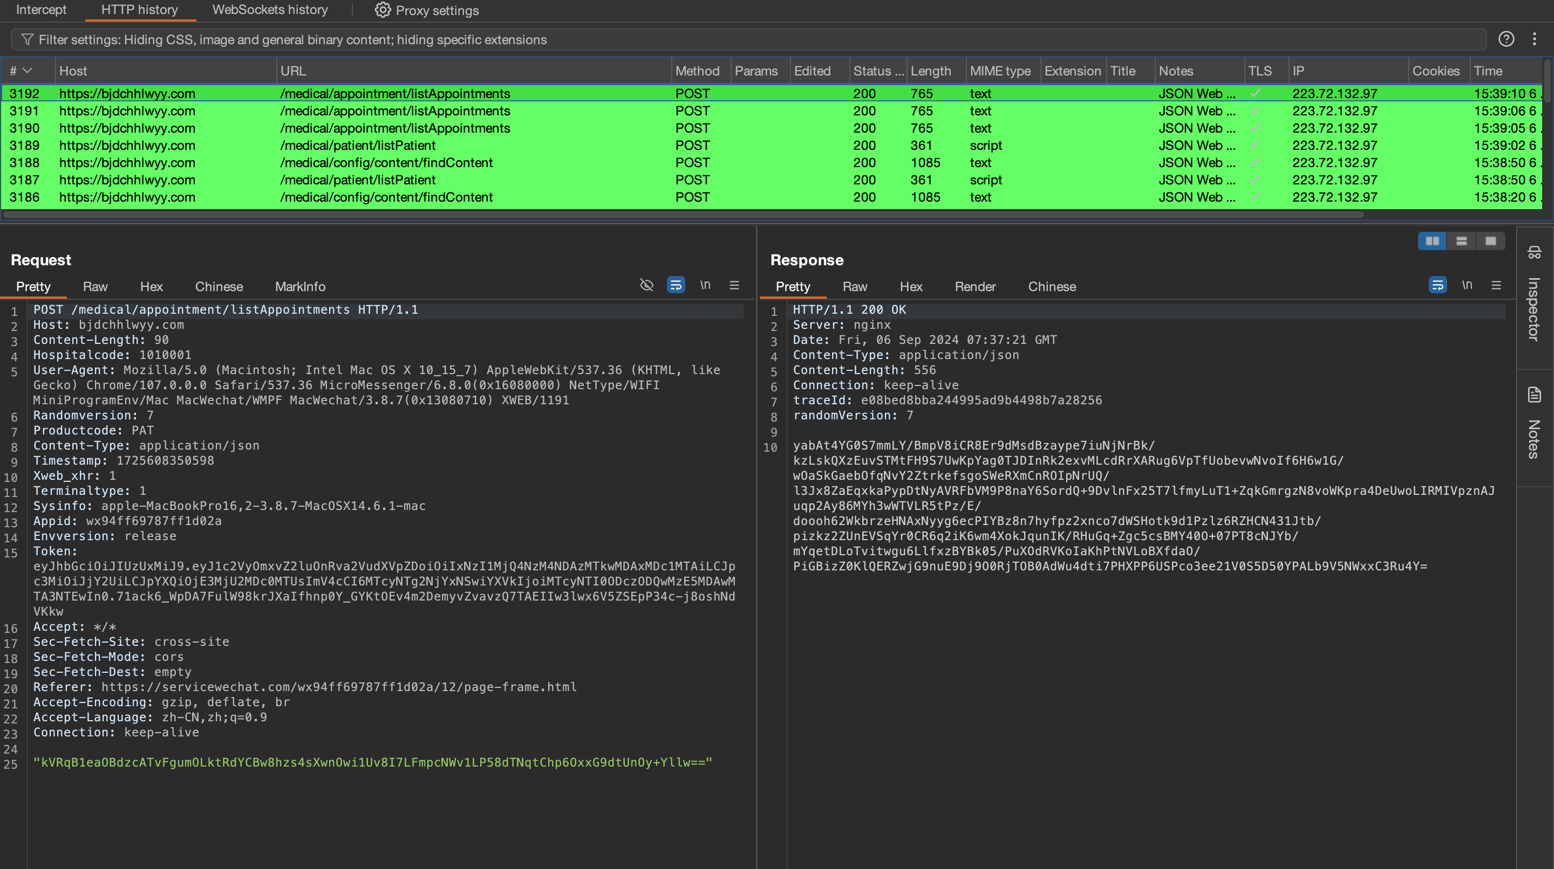1554x869 pixels.
Task: Open Raw tab in Request pane
Action: tap(96, 286)
